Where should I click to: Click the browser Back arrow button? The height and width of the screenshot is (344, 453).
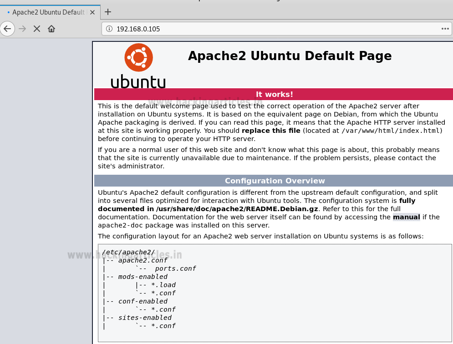(7, 29)
